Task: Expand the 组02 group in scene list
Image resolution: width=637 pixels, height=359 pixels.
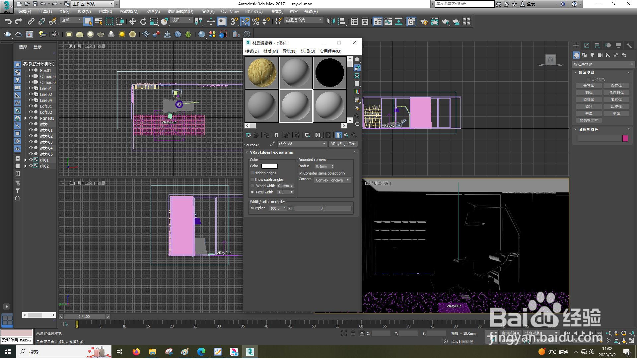Action: [26, 166]
